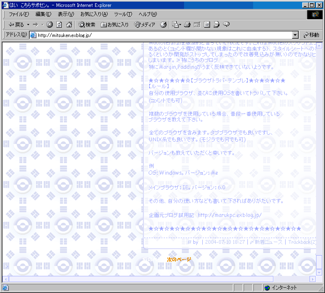Viewport: 325px width, 293px height.
Task: Click the text OS: Windows。バージョン: Me
Action: (183, 173)
